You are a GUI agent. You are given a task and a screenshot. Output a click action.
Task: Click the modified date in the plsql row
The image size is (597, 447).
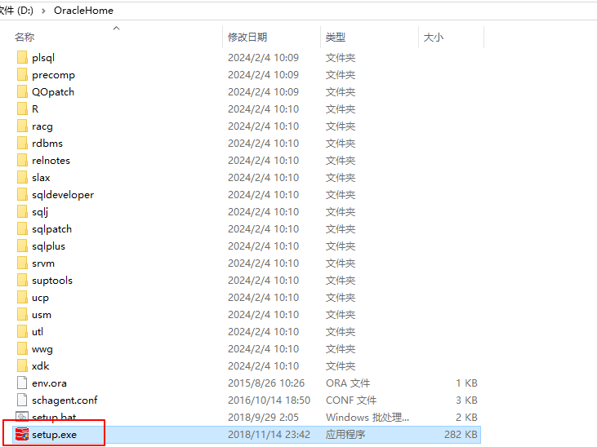click(x=263, y=58)
